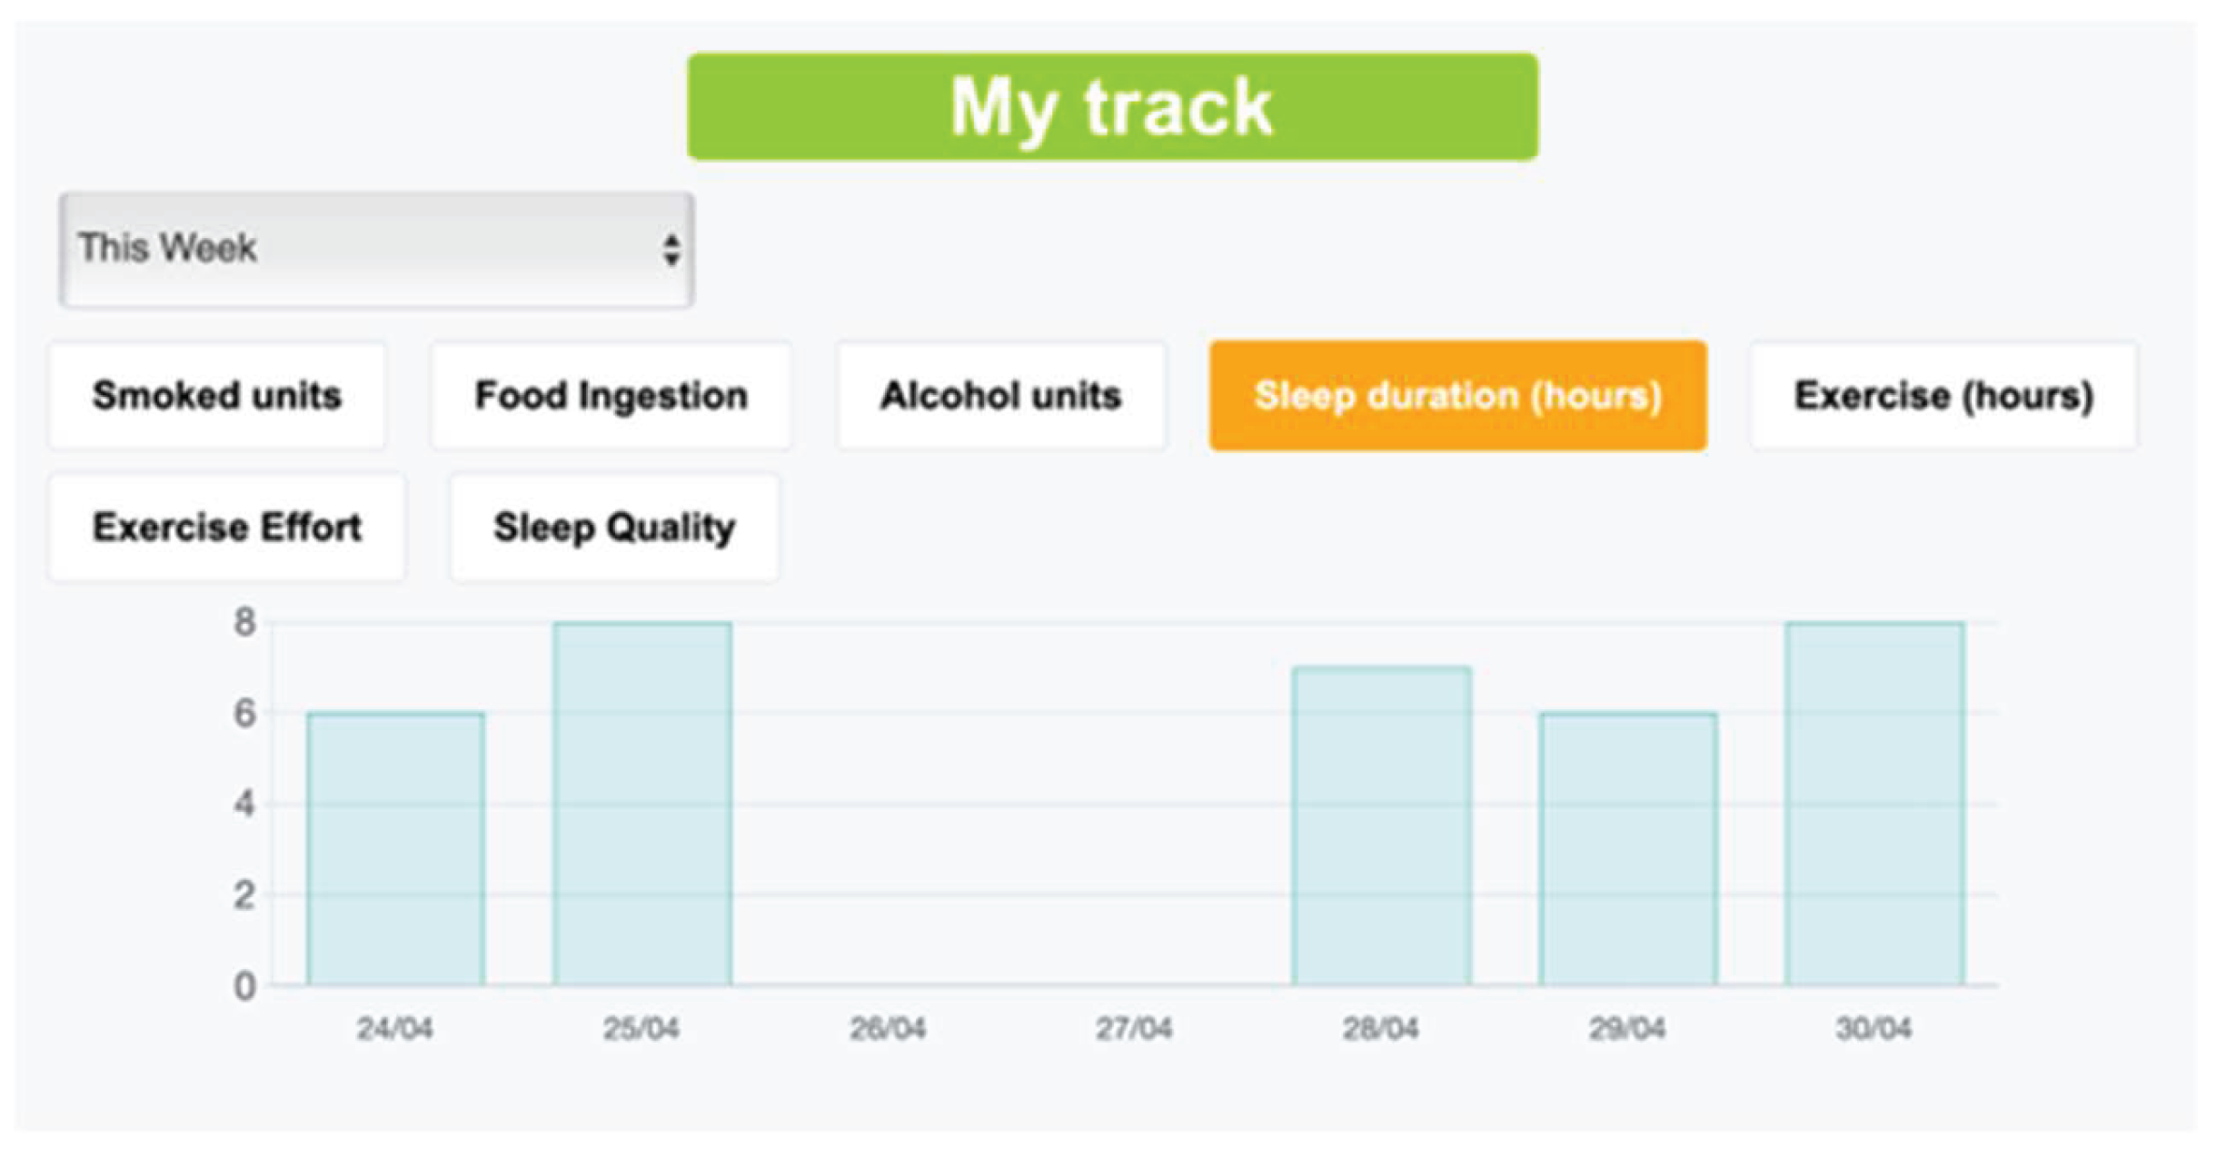Image resolution: width=2217 pixels, height=1156 pixels.
Task: Switch to Food Ingestion metric
Action: (611, 396)
